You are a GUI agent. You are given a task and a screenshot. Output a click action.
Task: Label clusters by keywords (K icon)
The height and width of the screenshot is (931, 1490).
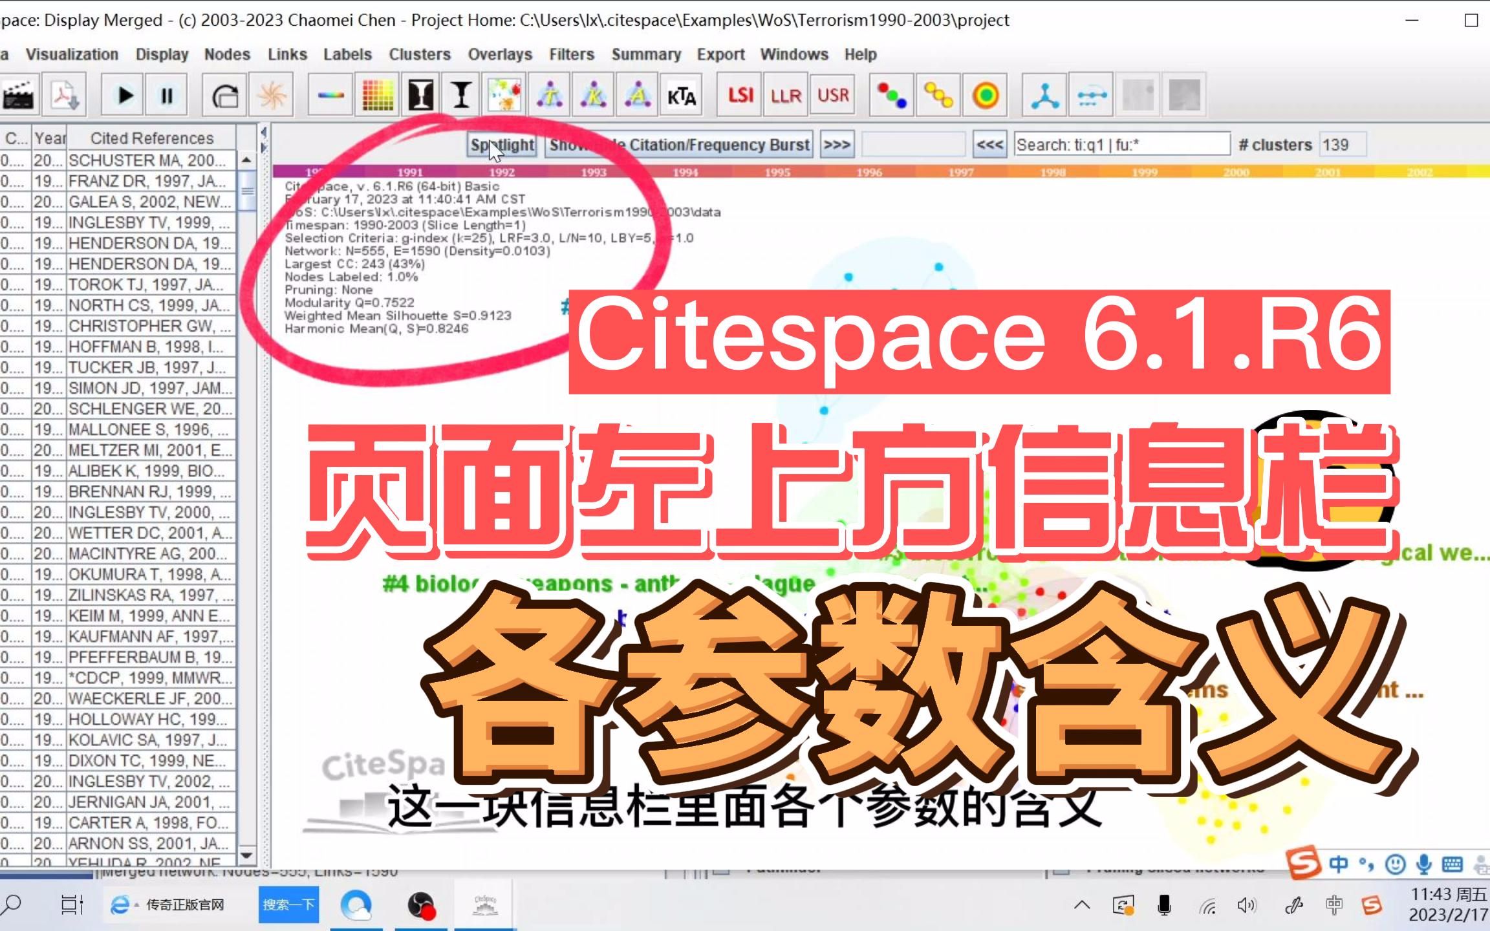(x=593, y=96)
